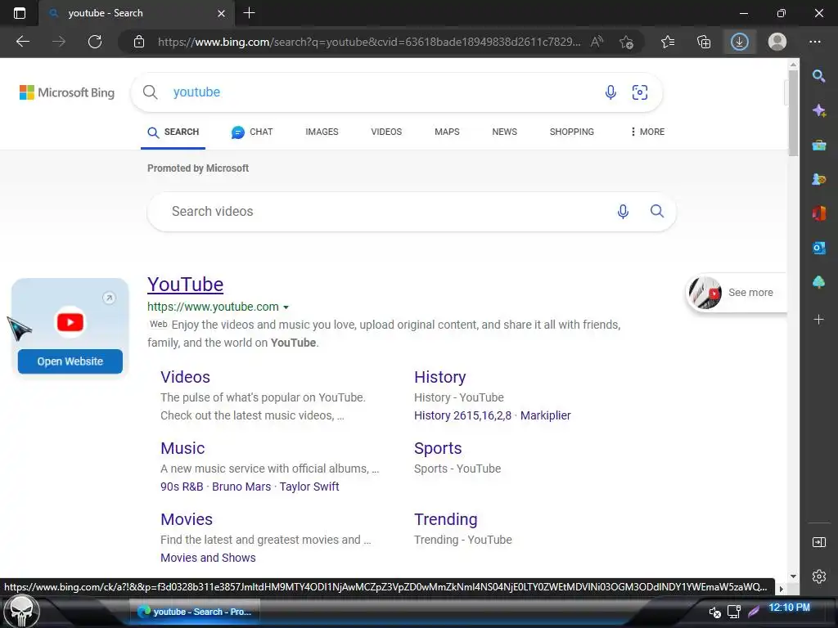Close the youtube - Search tab
Viewport: 838px width, 628px height.
(221, 13)
